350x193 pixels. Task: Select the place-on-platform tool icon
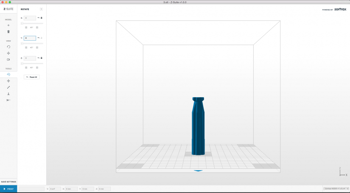tap(8, 94)
